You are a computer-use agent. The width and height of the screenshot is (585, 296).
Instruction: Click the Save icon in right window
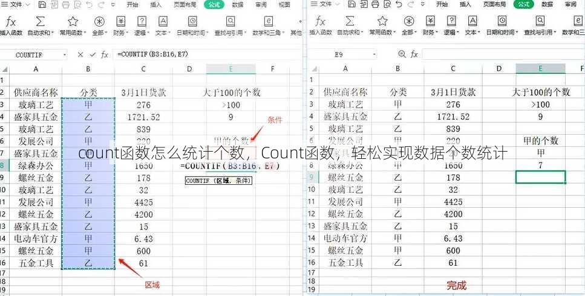pos(351,4)
